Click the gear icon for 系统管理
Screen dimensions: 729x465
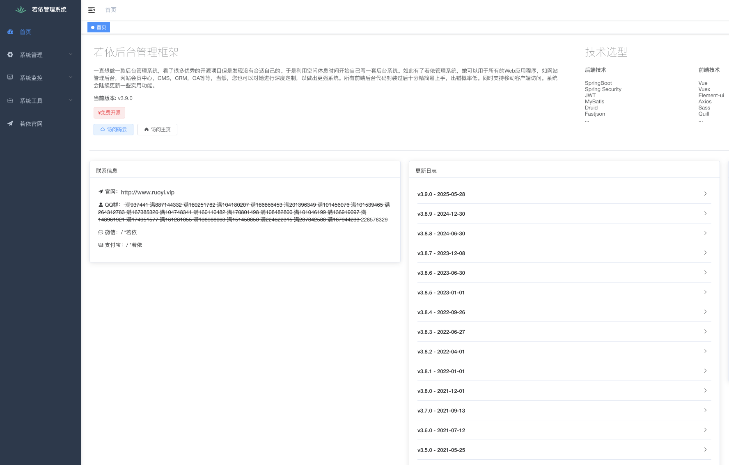pos(10,55)
